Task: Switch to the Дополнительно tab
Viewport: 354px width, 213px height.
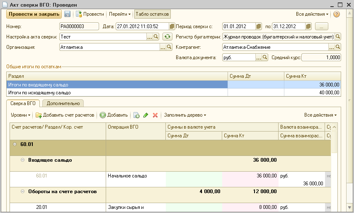Action: pos(63,103)
